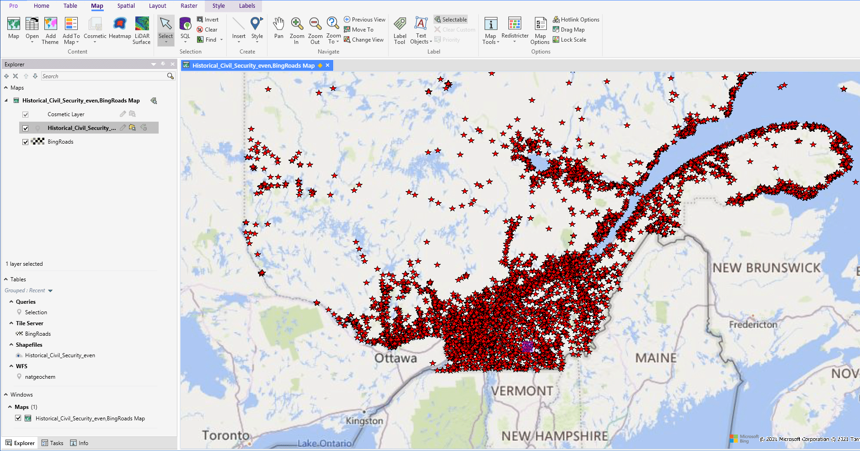Select the editing pencil icon on Cosmetic Layer
Screen dimensions: 860x451
[122, 114]
